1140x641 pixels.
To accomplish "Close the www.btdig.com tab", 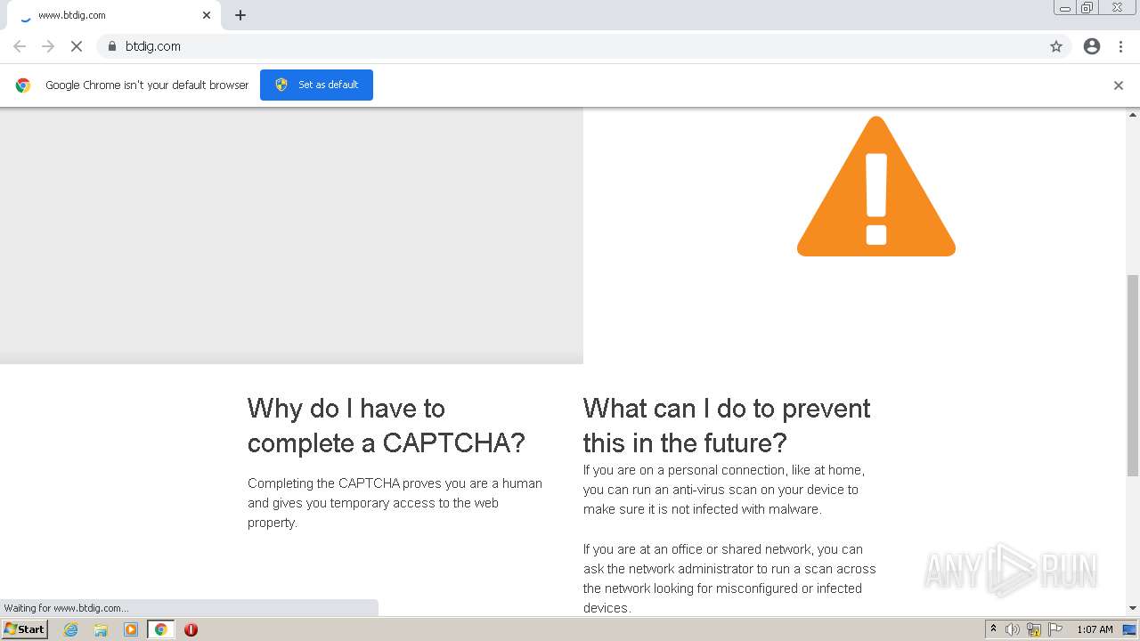I will [x=207, y=15].
